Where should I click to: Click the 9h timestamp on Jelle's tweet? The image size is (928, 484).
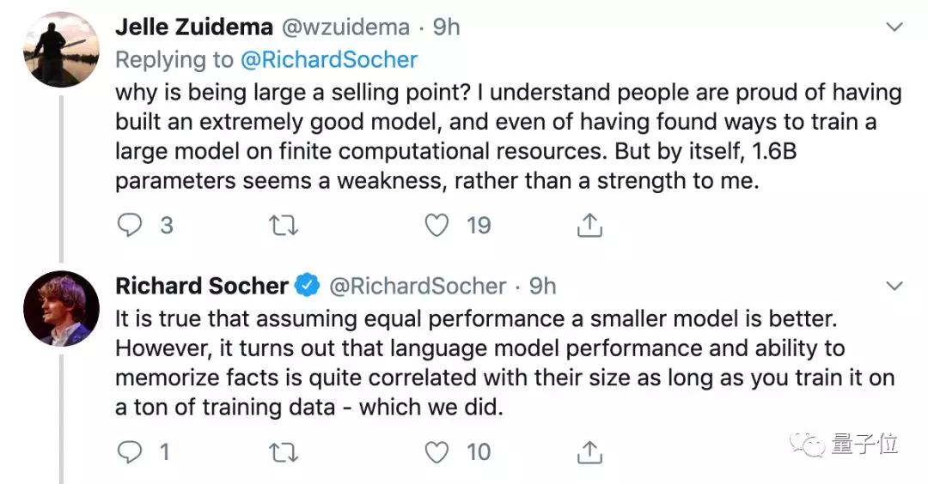click(x=446, y=27)
